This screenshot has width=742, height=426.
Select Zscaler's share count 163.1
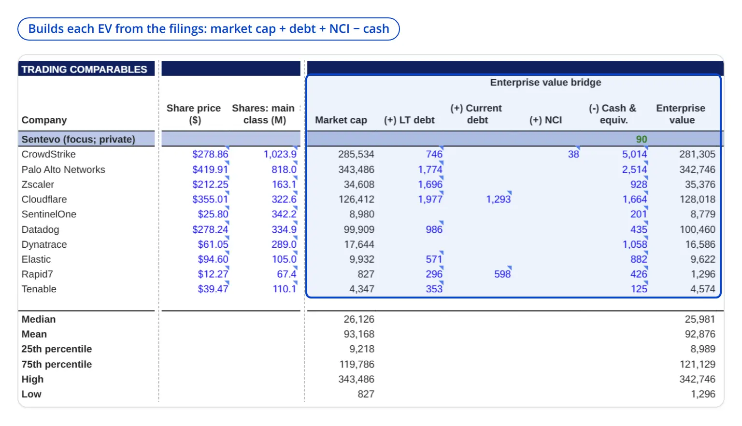tap(284, 185)
